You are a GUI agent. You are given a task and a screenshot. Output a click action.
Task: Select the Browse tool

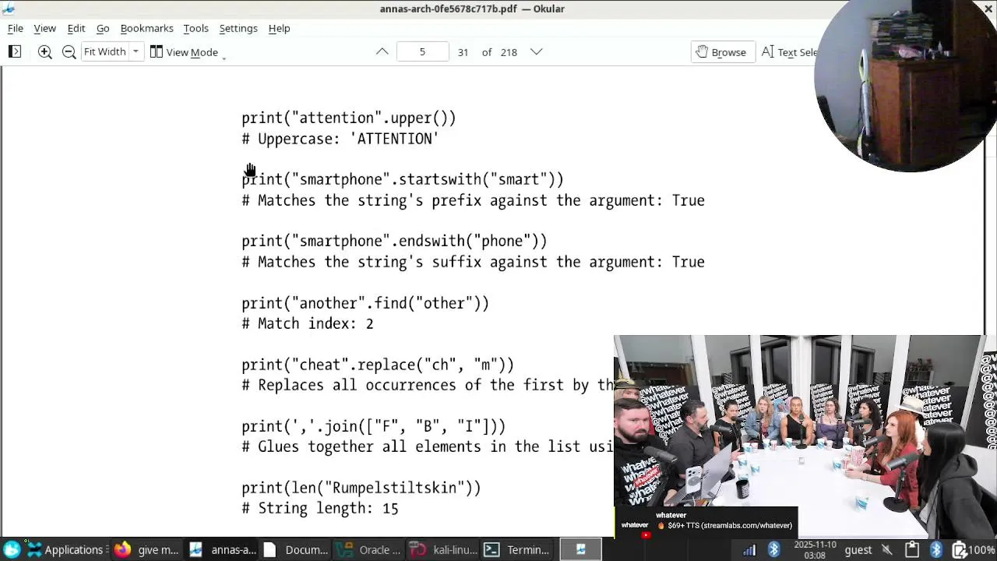(722, 52)
